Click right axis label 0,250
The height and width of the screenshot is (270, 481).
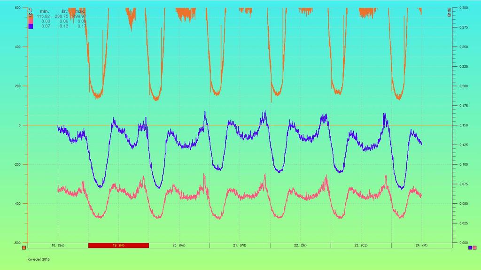[464, 47]
